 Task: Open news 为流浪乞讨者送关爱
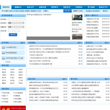point(36,55)
